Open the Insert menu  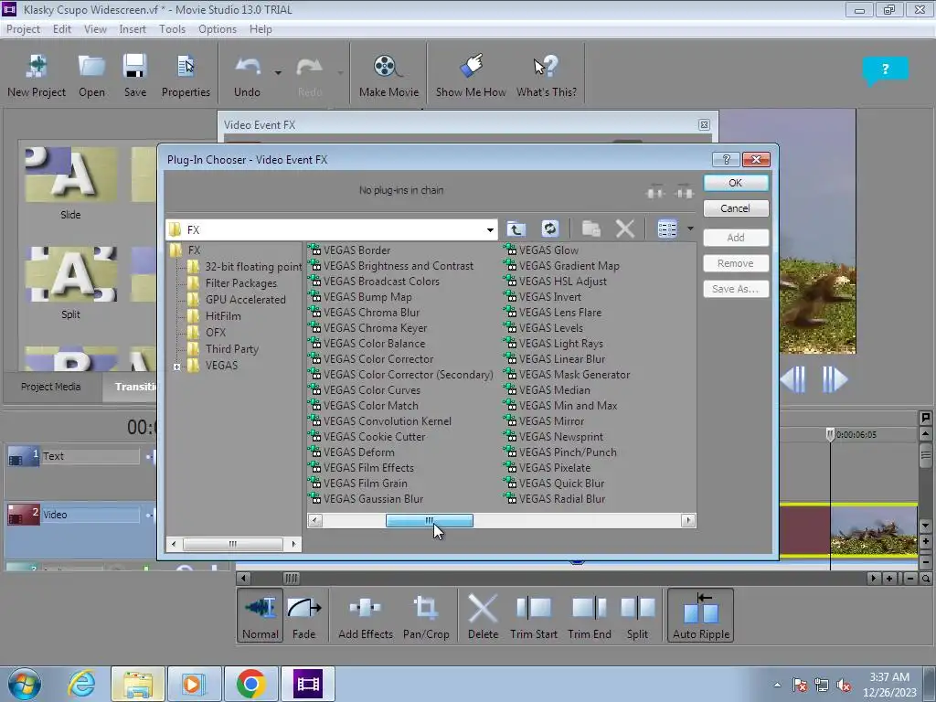[x=133, y=28]
